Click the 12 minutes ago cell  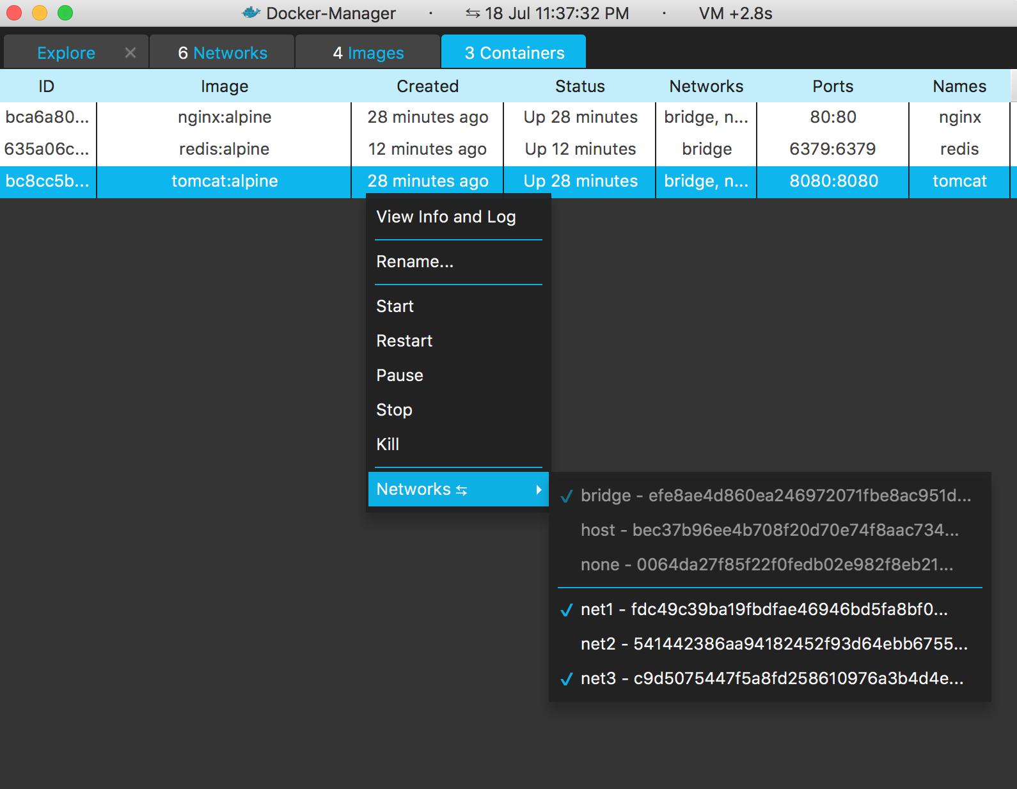pos(427,149)
